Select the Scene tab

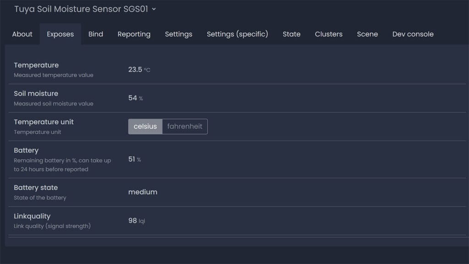click(x=367, y=34)
